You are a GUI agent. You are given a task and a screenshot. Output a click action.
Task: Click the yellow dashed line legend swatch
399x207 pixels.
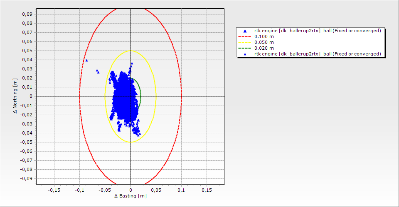(x=245, y=42)
